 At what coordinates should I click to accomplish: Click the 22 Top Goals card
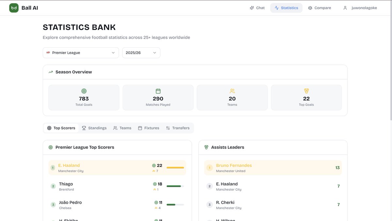tap(306, 97)
